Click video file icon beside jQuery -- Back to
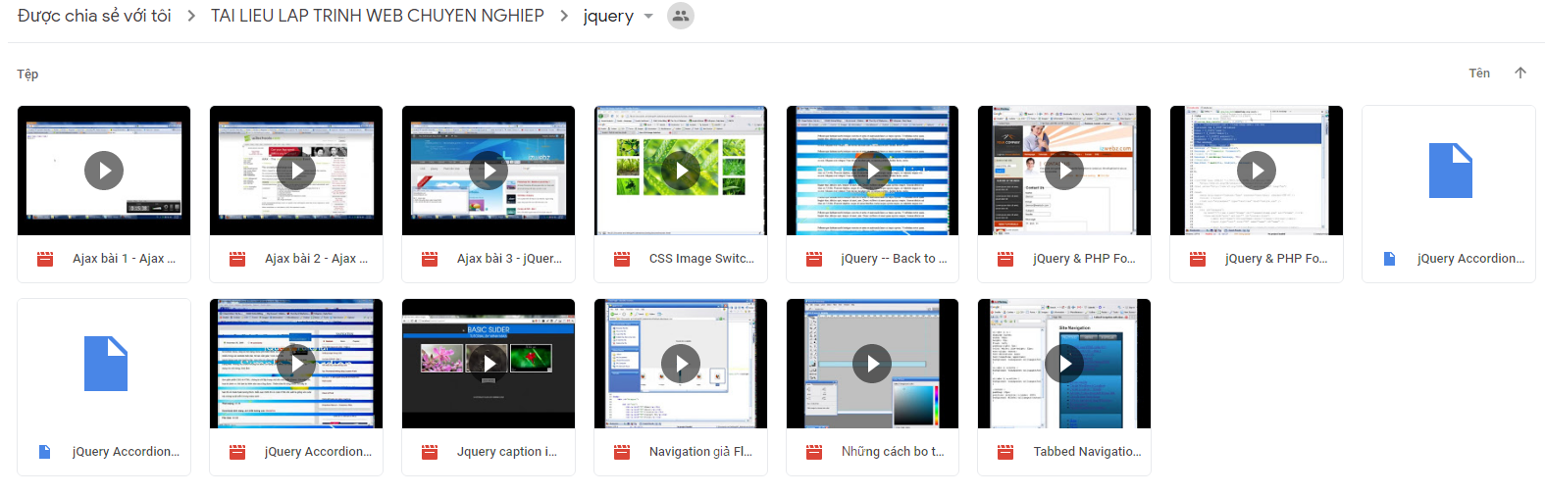Image resolution: width=1545 pixels, height=495 pixels. click(814, 259)
